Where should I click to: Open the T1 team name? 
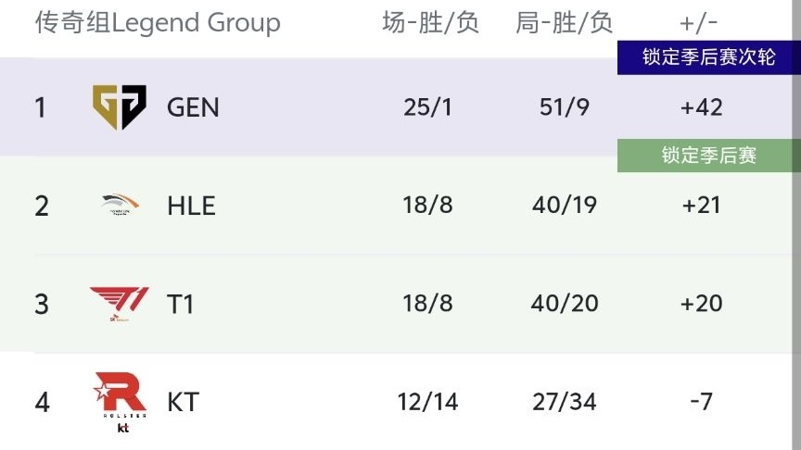[x=181, y=305]
